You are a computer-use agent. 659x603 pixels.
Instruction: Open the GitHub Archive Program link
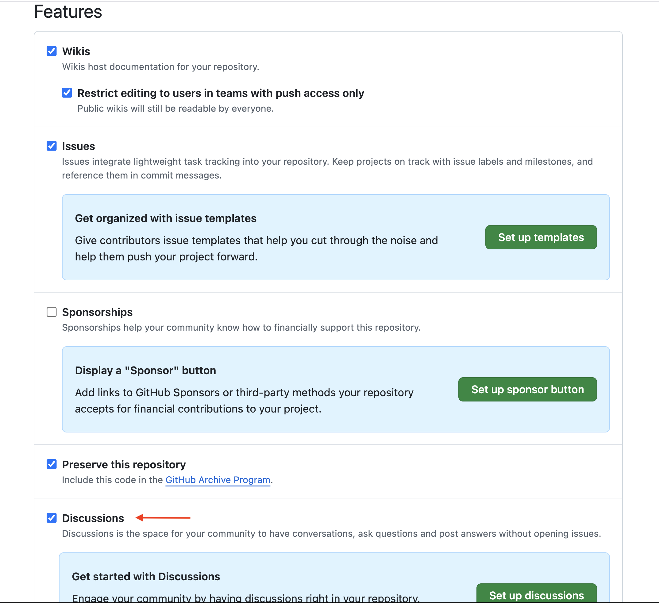tap(218, 480)
